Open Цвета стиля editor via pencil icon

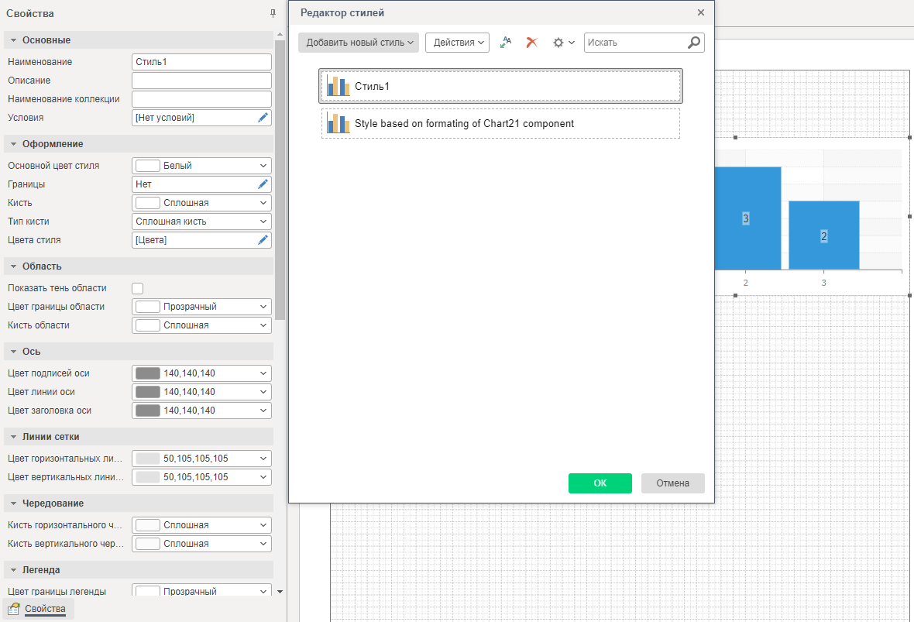coord(263,240)
